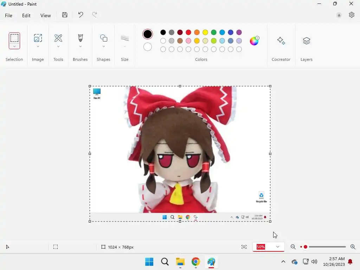Viewport: 360px width, 270px height.
Task: Undo the last action
Action: tap(81, 15)
